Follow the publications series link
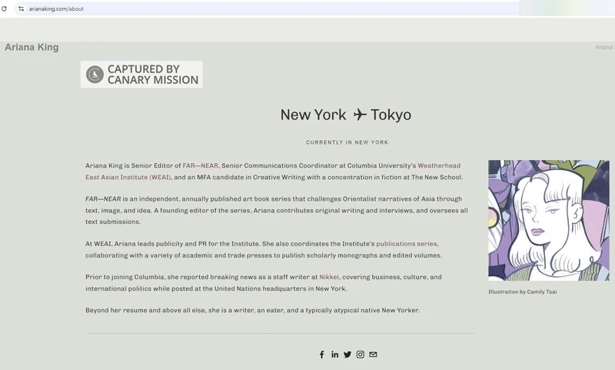This screenshot has width=615, height=370. point(407,243)
